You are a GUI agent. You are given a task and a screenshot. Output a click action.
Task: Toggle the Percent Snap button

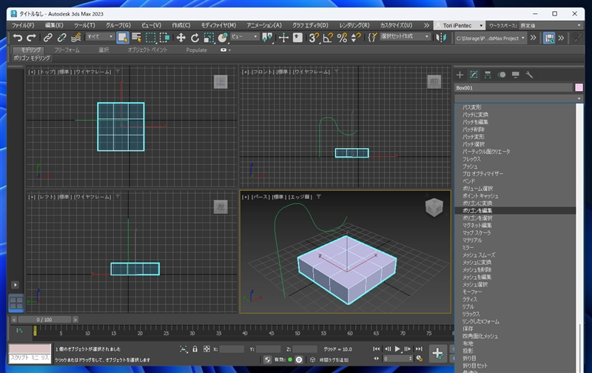[x=342, y=38]
